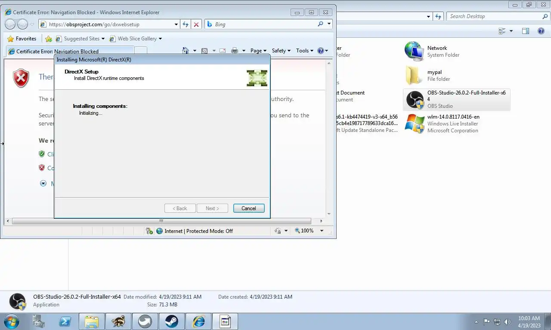Open Web Slice Gallery in favorites bar

click(x=136, y=39)
